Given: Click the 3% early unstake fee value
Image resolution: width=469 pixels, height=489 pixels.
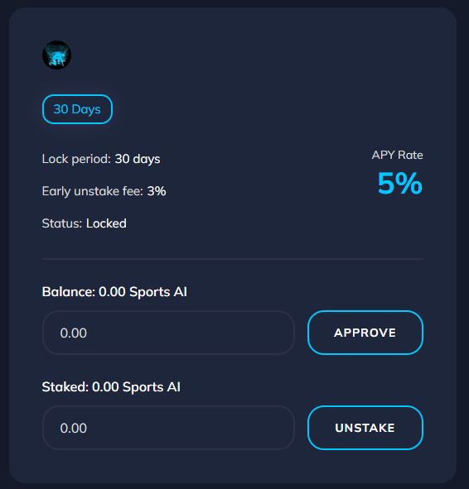Looking at the screenshot, I should pos(157,191).
